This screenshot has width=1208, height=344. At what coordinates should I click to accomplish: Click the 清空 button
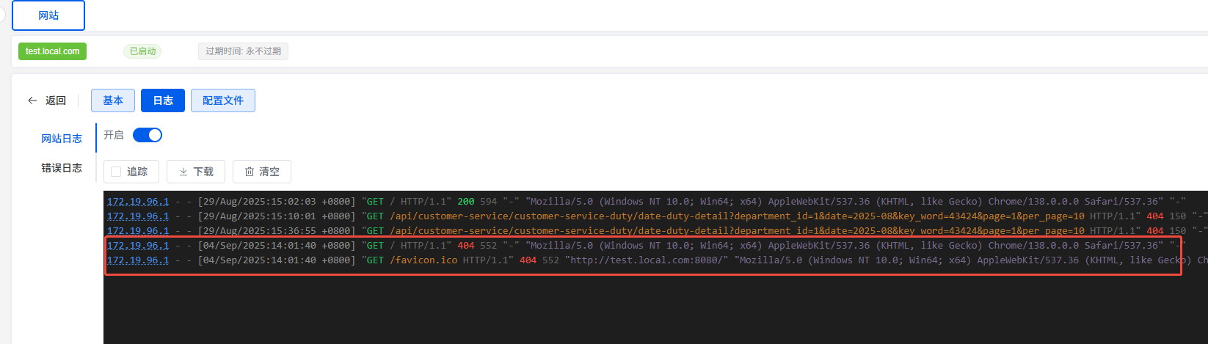tap(262, 172)
